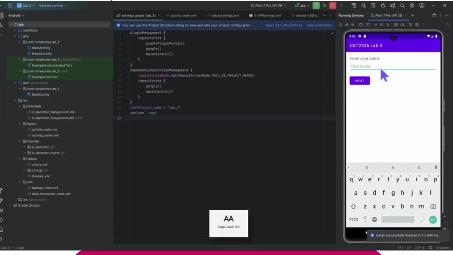Viewport: 453px width, 255px height.
Task: Open Search Everywhere magnifier icon
Action: tap(402, 6)
